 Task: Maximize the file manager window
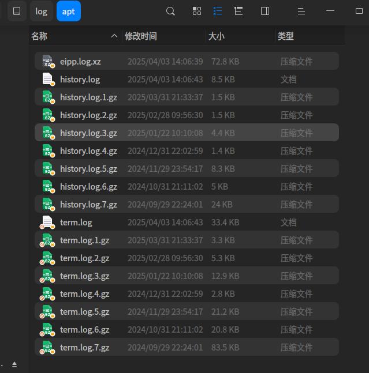pyautogui.click(x=359, y=11)
